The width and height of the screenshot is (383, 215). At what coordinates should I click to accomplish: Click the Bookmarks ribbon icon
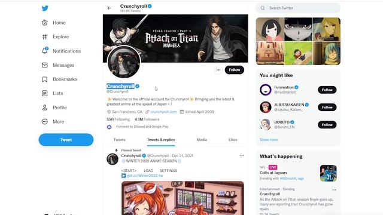[x=45, y=79]
